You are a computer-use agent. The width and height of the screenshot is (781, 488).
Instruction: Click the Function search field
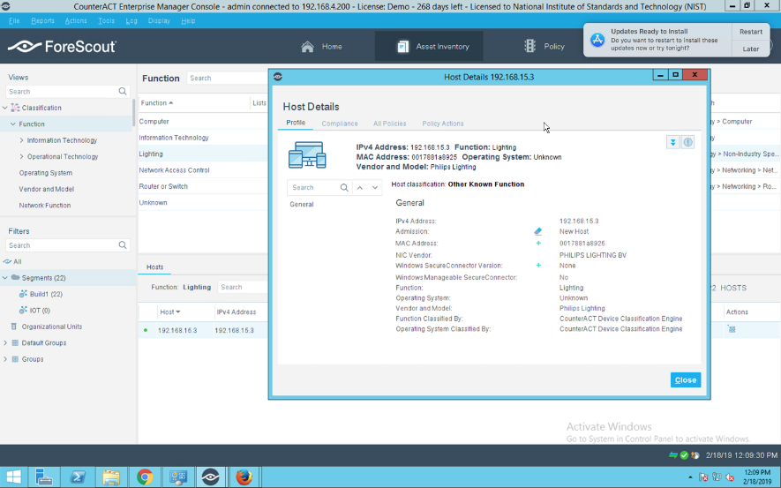228,79
